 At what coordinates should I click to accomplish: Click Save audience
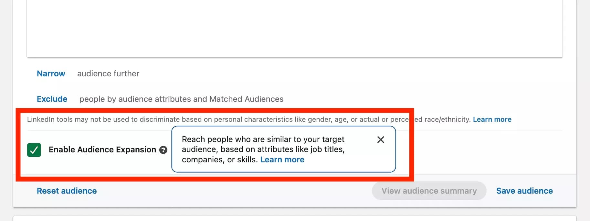(x=524, y=190)
